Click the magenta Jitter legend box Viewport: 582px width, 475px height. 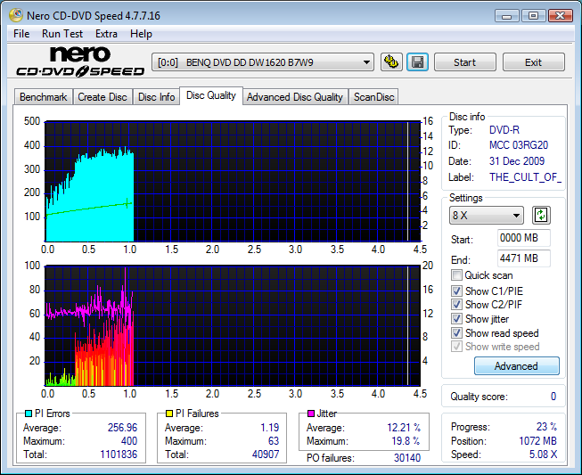(x=311, y=414)
